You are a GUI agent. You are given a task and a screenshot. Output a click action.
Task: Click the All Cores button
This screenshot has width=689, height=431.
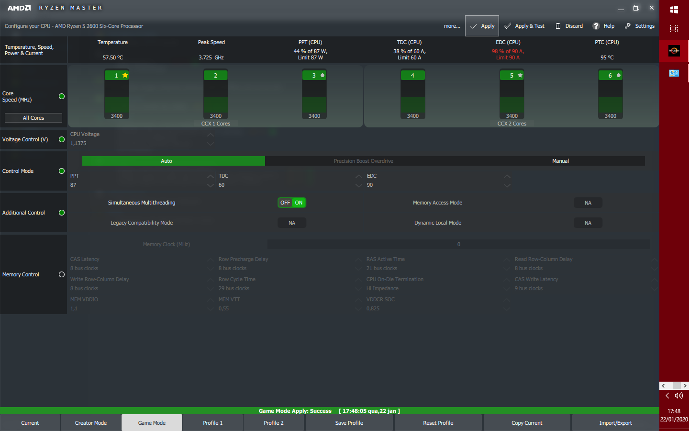point(33,118)
